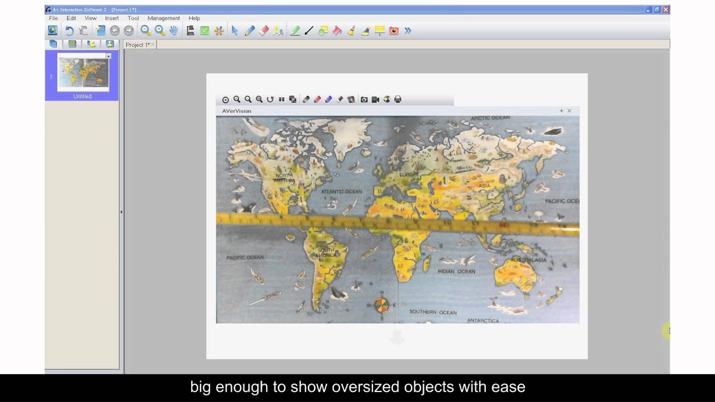The image size is (715, 402).
Task: Select the line drawing tool
Action: pos(309,31)
